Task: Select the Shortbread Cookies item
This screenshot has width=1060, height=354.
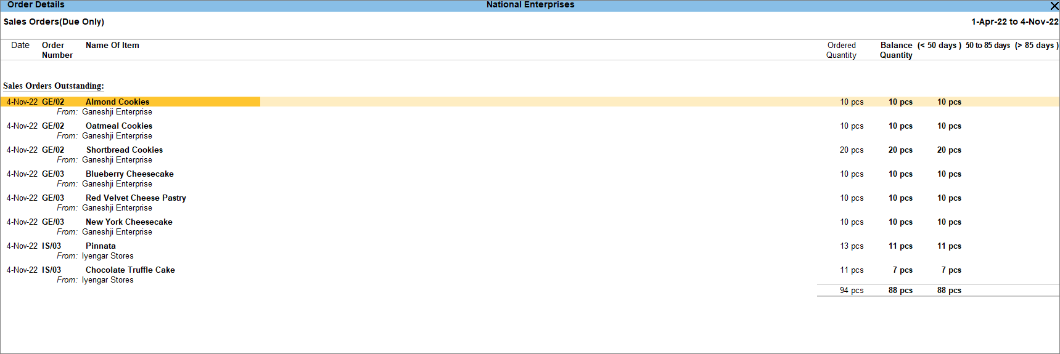Action: [125, 150]
